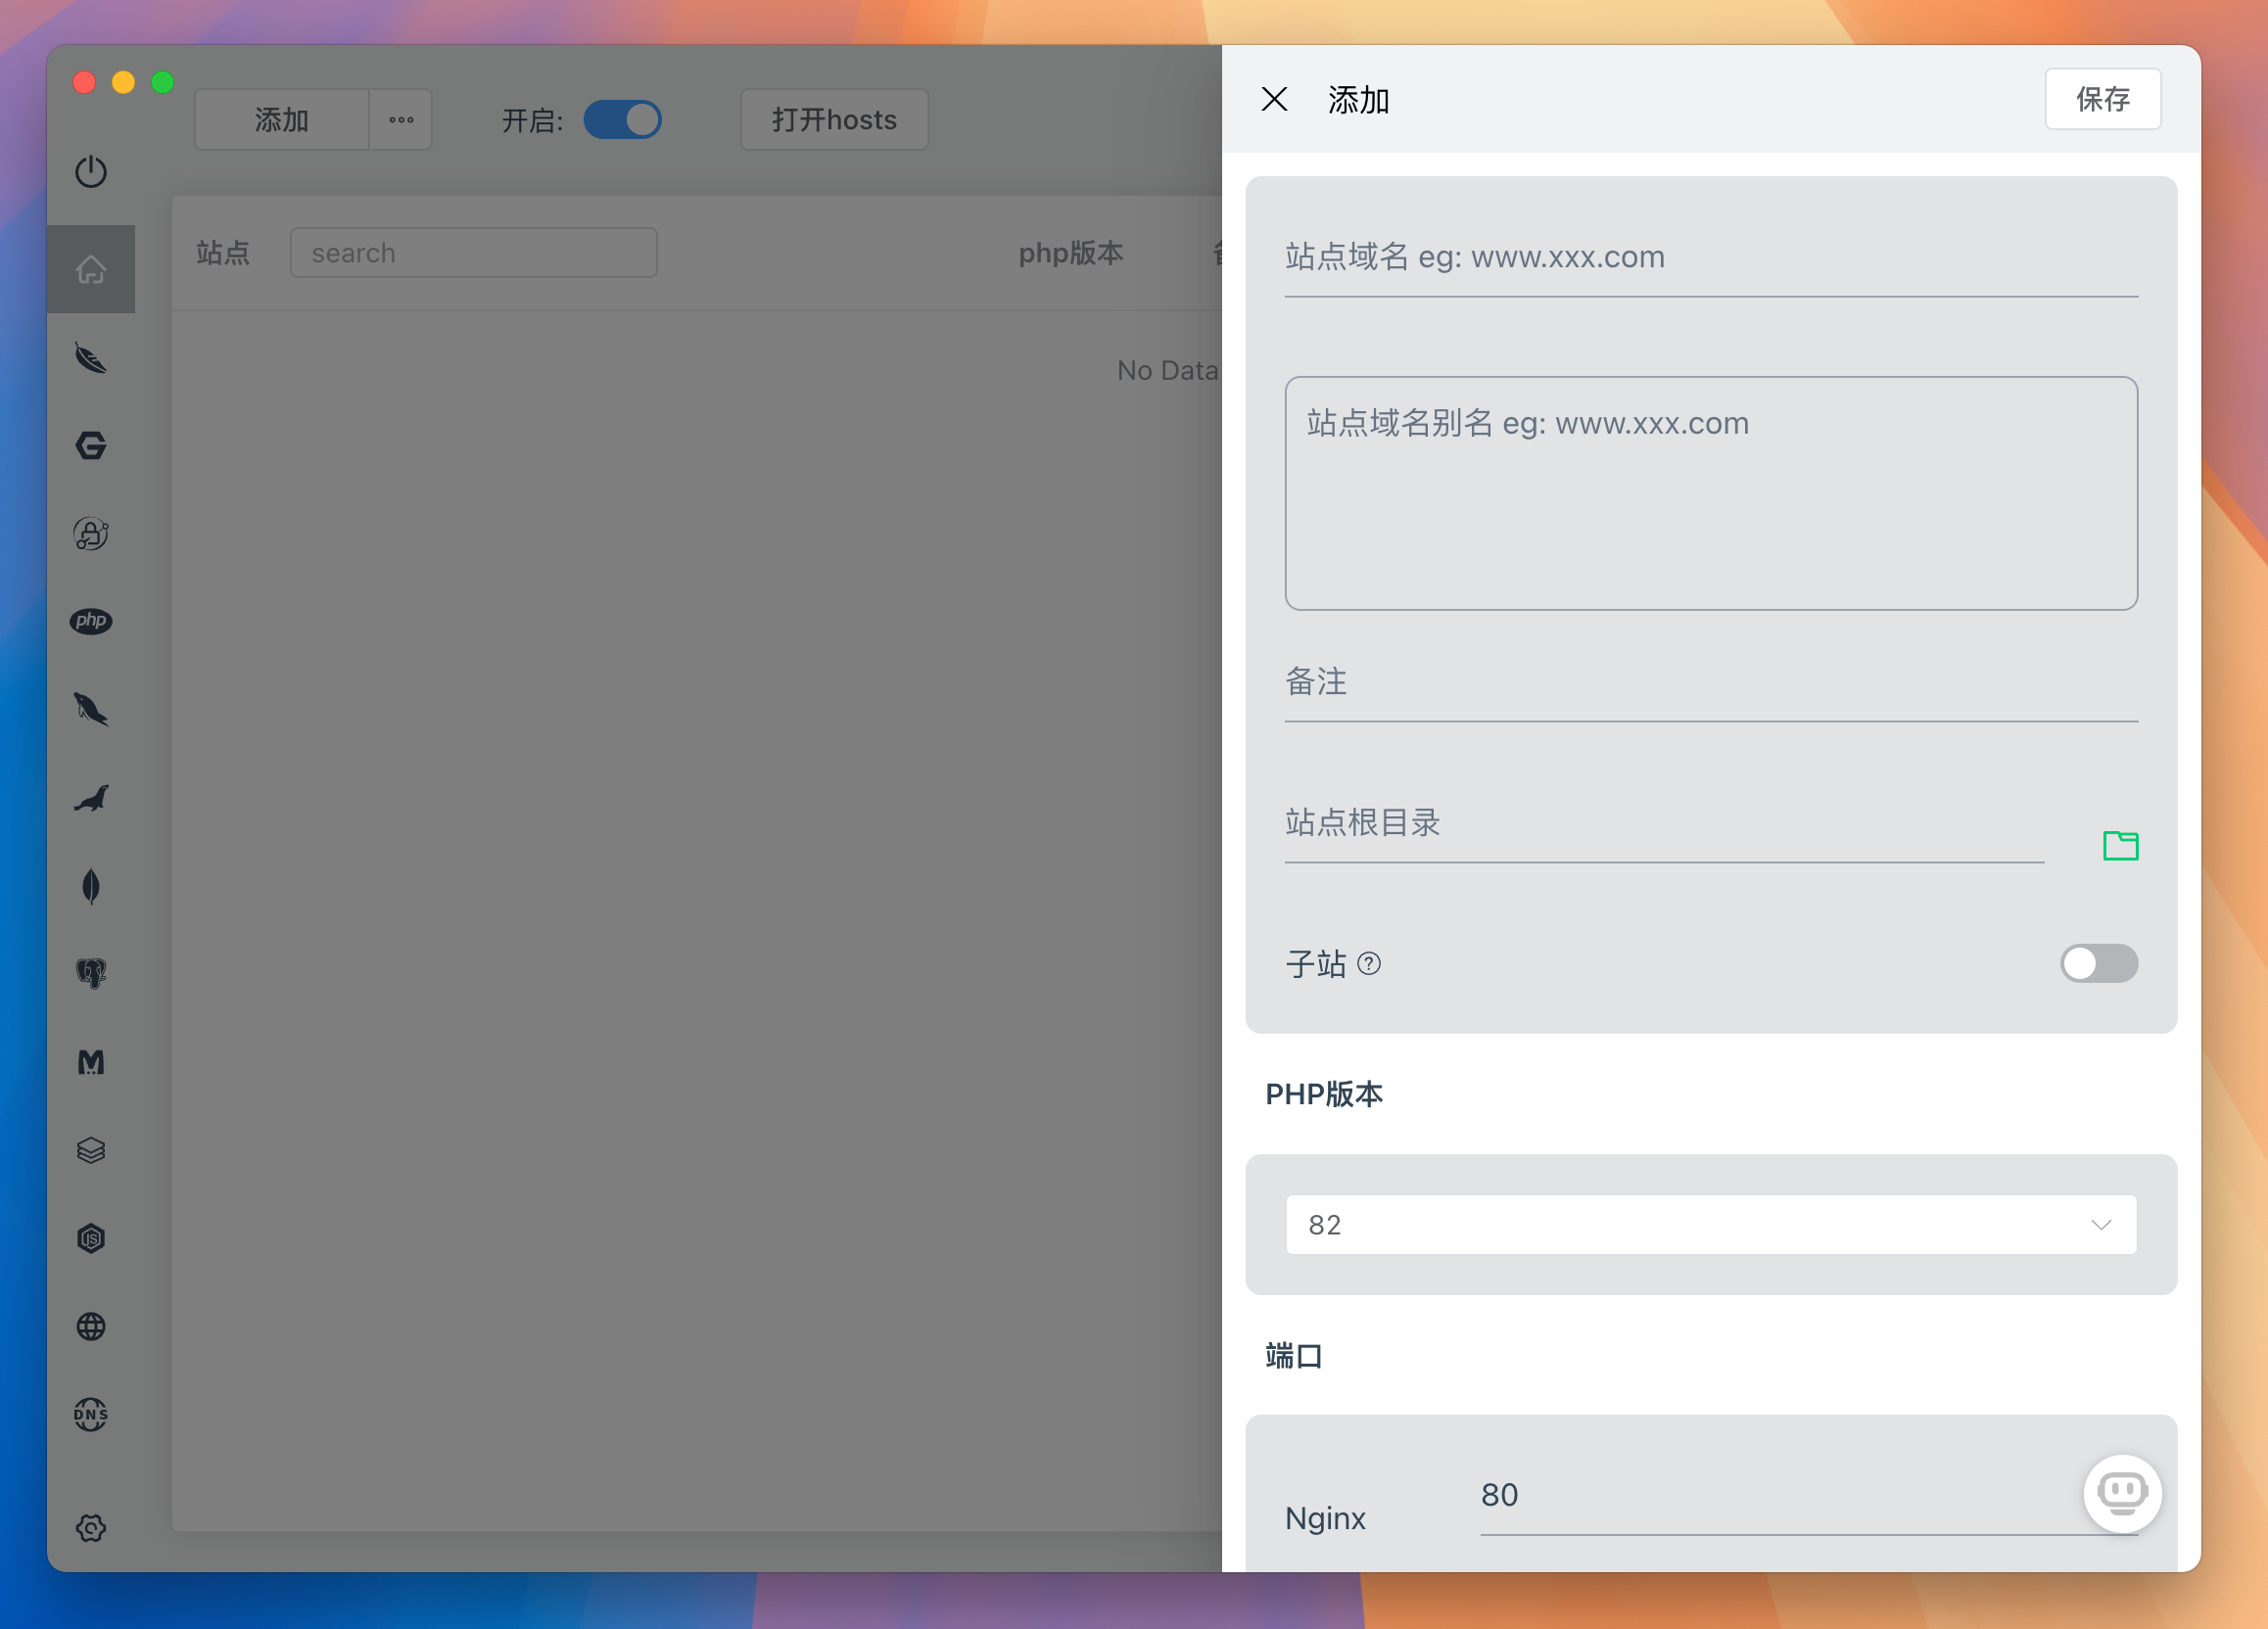The image size is (2268, 1629).
Task: Click the php版本 column header
Action: pyautogui.click(x=1070, y=253)
